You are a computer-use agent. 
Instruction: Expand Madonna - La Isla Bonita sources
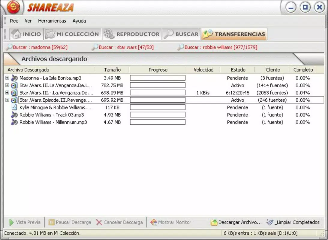click(x=7, y=78)
